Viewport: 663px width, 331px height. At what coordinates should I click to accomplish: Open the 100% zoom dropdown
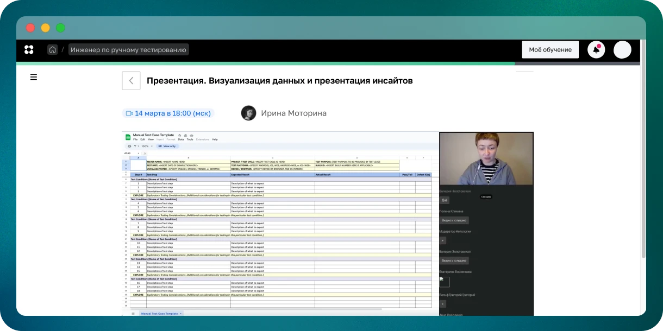click(x=146, y=146)
